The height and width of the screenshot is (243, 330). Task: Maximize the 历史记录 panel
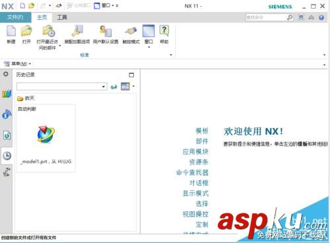tap(131, 75)
